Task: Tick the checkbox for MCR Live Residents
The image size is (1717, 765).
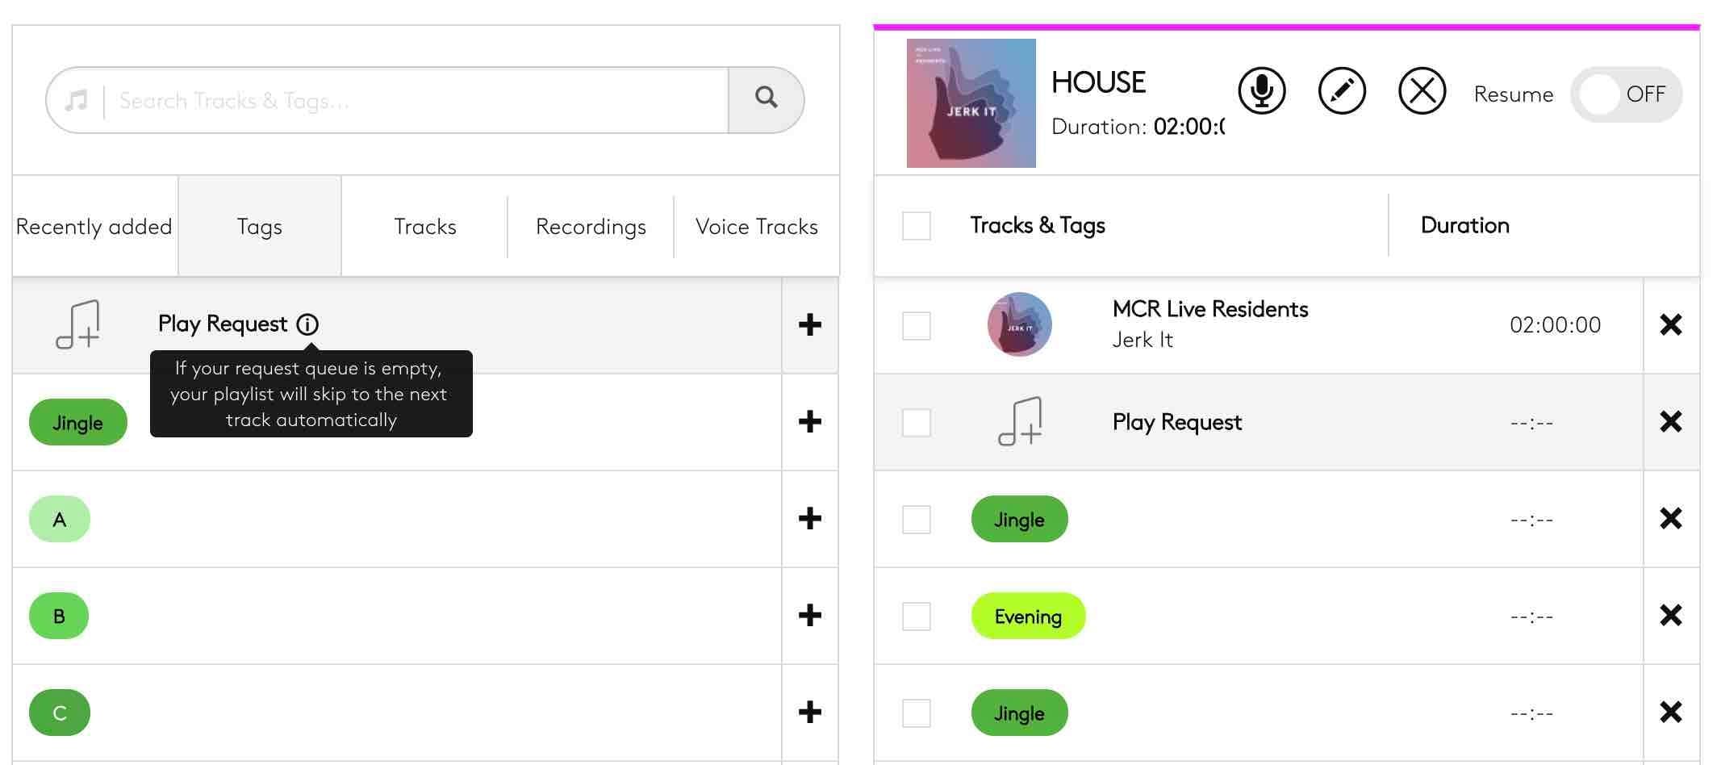Action: point(917,326)
